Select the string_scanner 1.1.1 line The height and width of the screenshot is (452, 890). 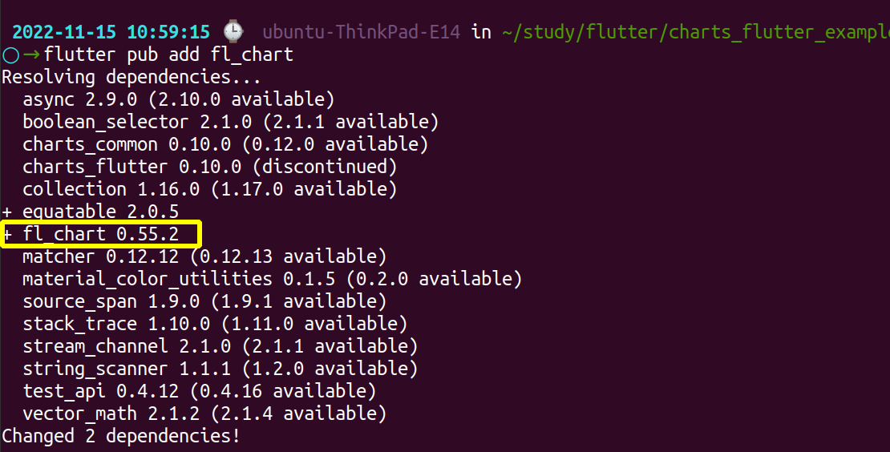click(220, 369)
